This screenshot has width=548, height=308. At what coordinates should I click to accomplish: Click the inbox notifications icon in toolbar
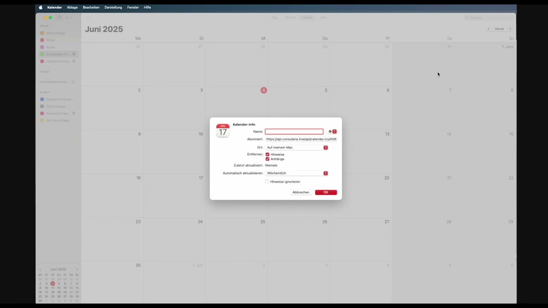click(x=68, y=18)
